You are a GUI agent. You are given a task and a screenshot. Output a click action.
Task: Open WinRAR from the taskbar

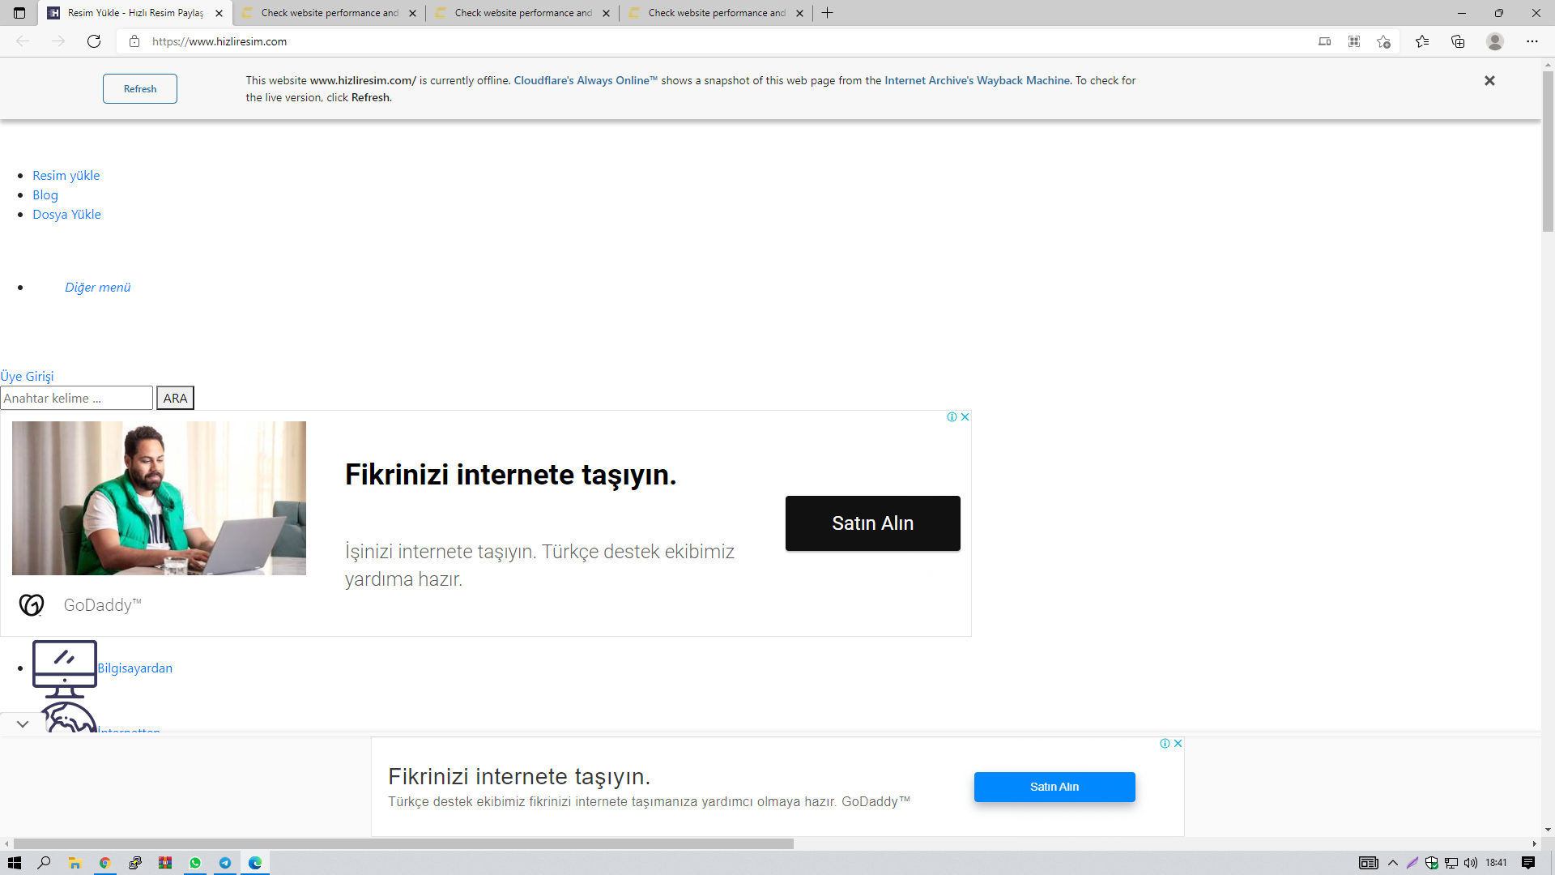pyautogui.click(x=165, y=863)
